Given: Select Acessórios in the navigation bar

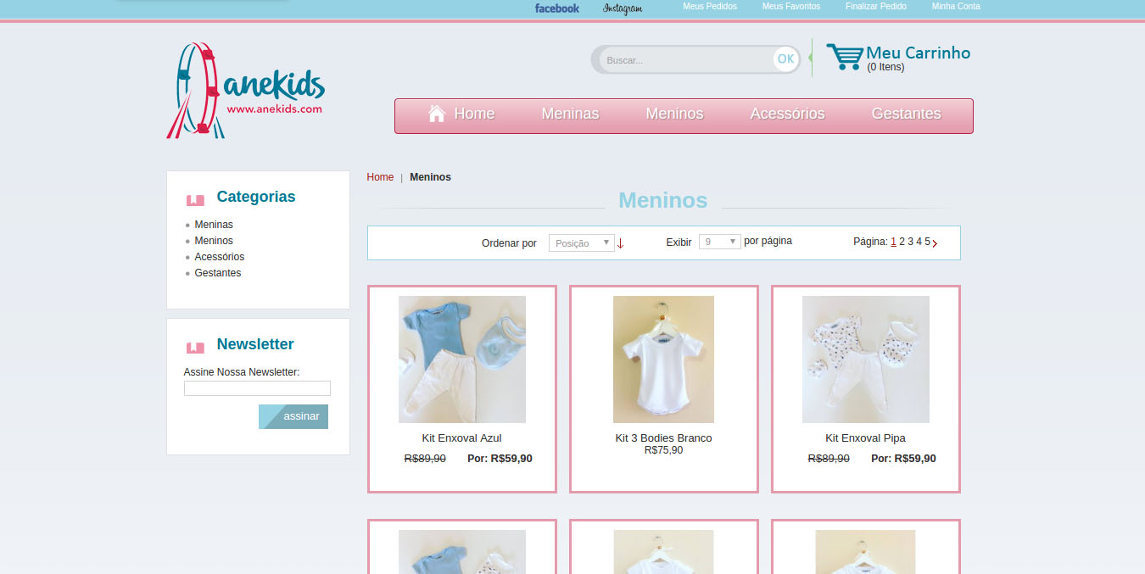Looking at the screenshot, I should tap(787, 114).
